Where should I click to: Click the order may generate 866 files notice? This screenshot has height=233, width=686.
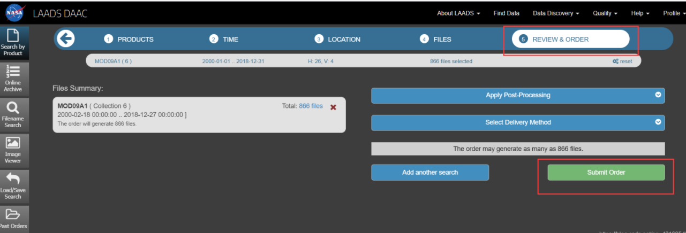click(x=518, y=149)
